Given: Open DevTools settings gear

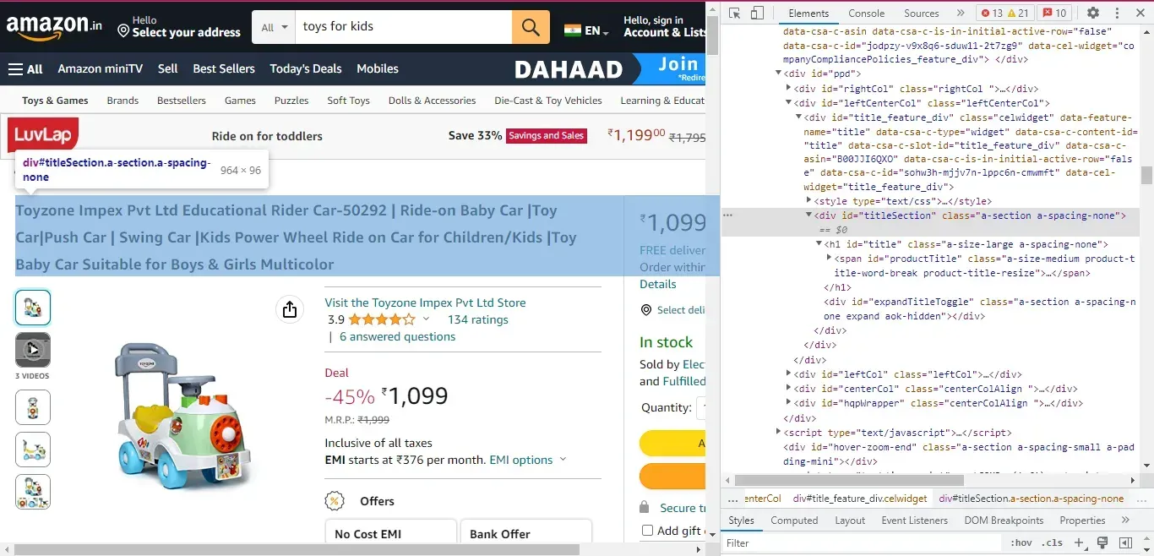Looking at the screenshot, I should tap(1092, 13).
